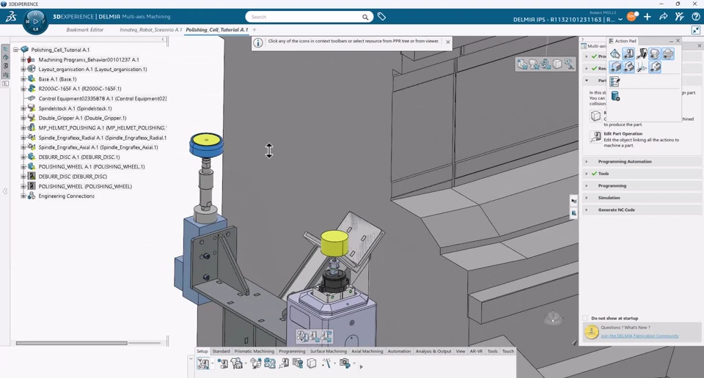
Task: Click the info icon in the message bar
Action: coord(258,43)
